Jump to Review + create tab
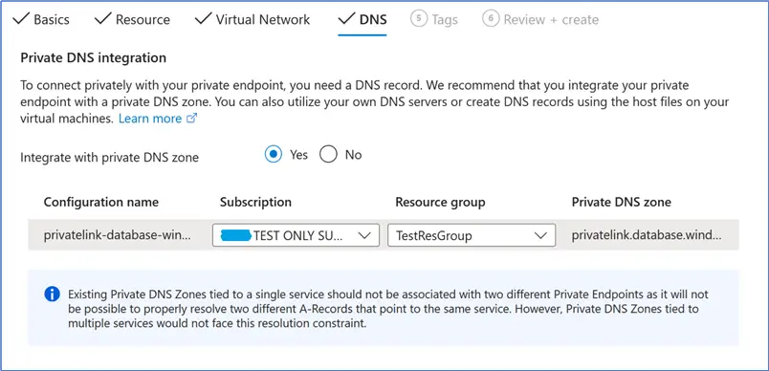 coord(540,20)
